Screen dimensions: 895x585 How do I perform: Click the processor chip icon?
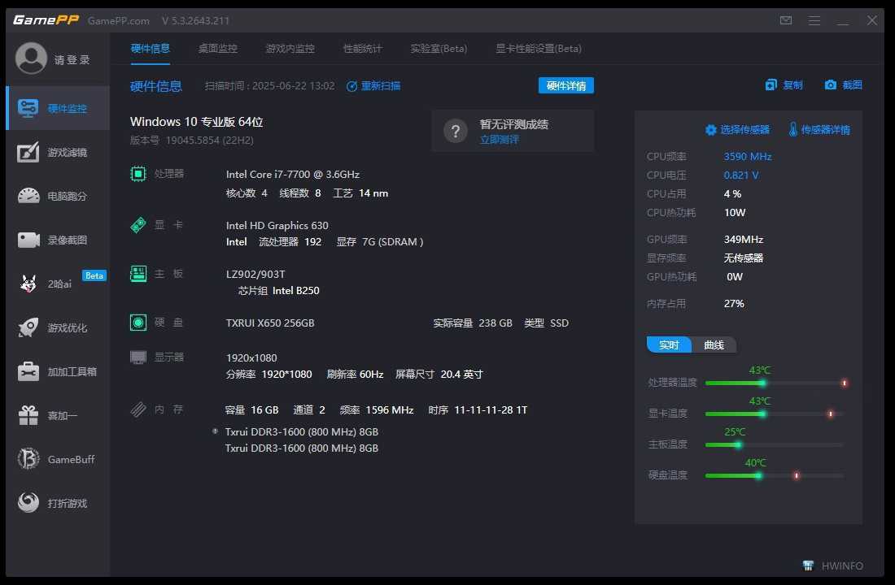tap(138, 174)
